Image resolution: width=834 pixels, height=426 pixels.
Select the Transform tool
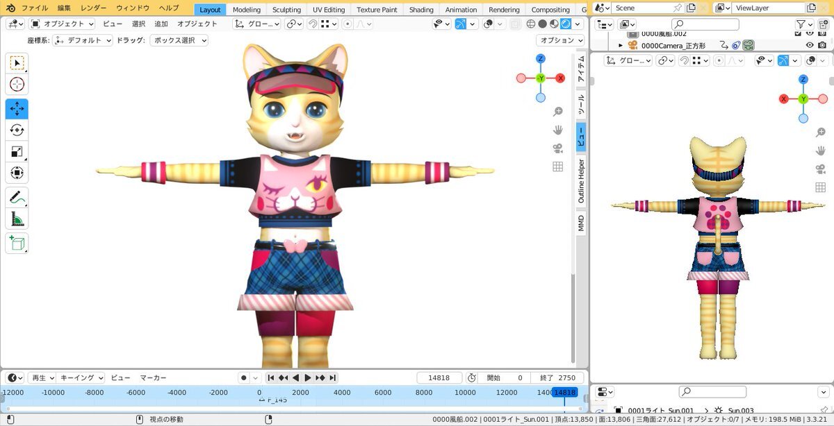pos(17,173)
